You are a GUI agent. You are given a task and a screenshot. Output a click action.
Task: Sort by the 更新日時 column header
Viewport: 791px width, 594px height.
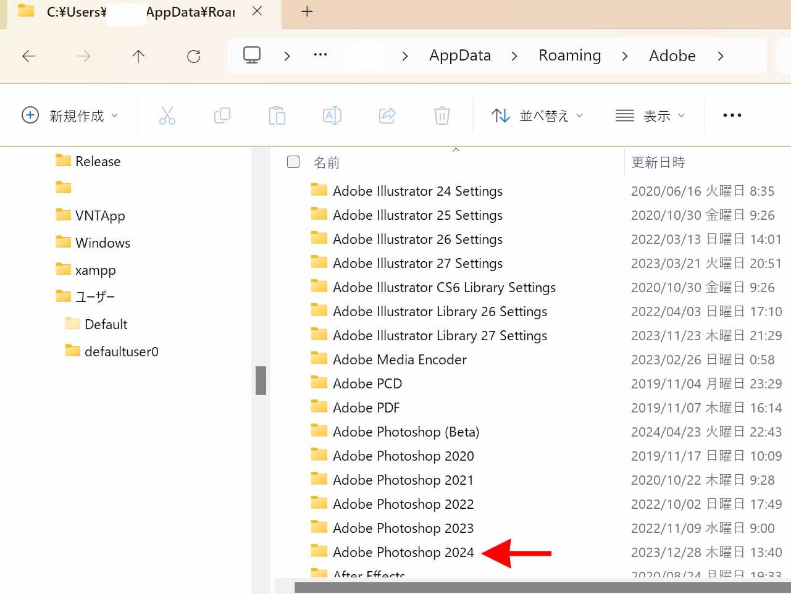click(x=658, y=162)
